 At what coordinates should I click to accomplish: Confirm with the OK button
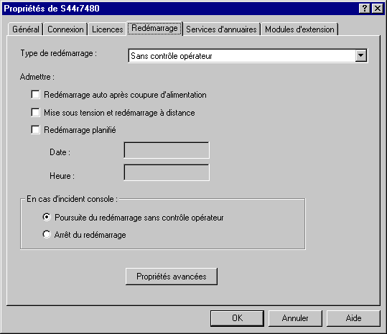point(237,318)
